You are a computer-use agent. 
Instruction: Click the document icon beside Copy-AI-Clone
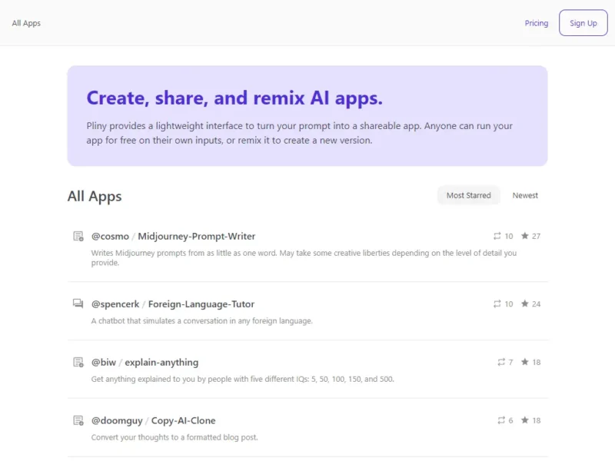coord(78,420)
